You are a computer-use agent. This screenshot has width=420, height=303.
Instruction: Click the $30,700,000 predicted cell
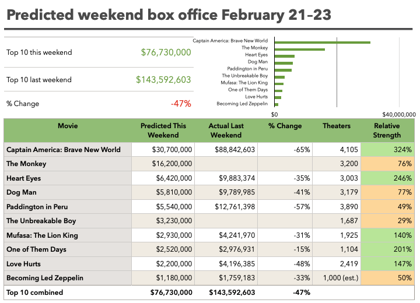click(163, 150)
